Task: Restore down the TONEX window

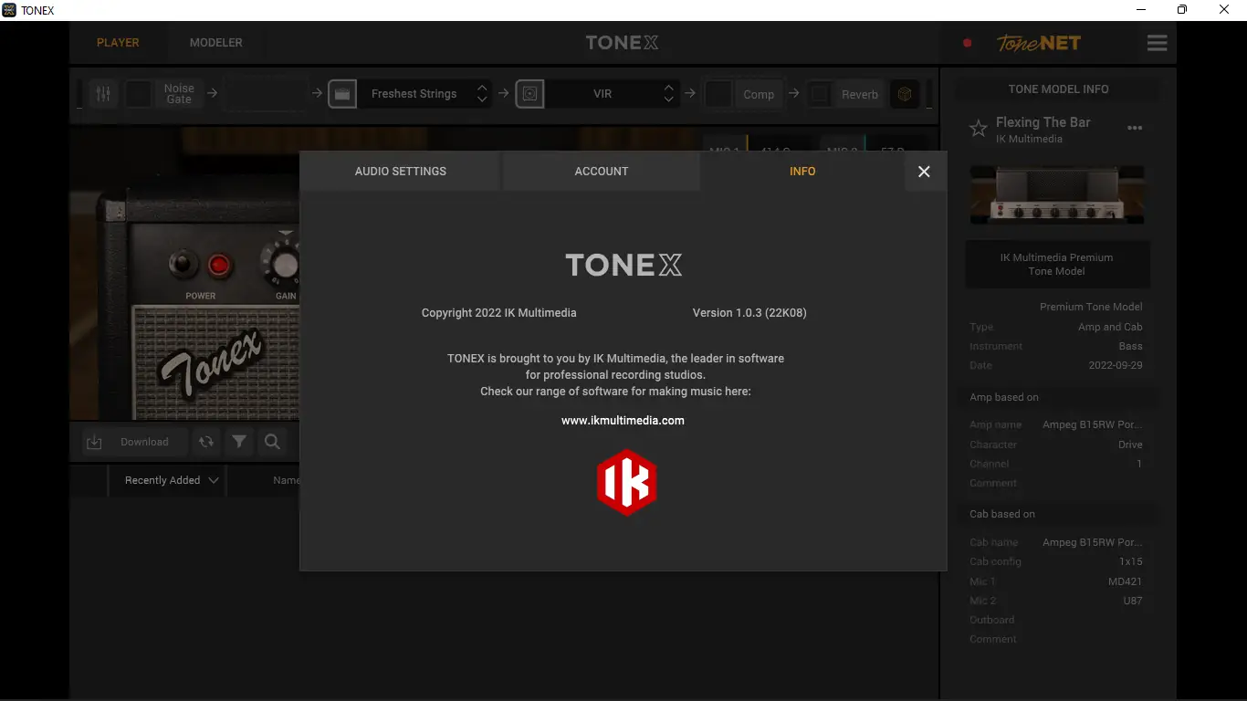Action: pyautogui.click(x=1182, y=10)
